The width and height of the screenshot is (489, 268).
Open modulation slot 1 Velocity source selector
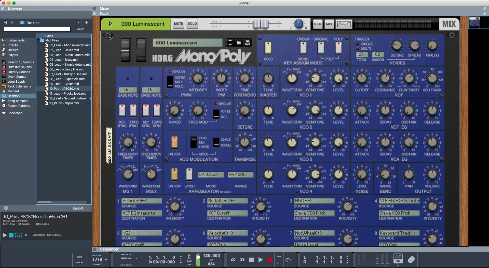point(142,201)
